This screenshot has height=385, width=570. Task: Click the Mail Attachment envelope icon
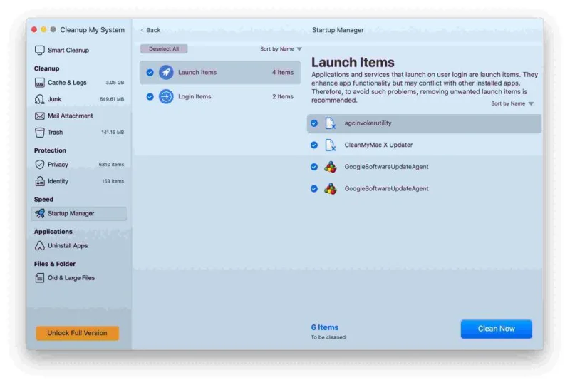[x=40, y=115]
